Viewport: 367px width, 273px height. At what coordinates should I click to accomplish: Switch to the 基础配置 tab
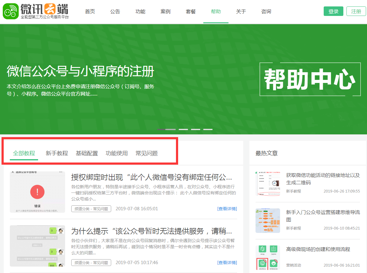(87, 153)
